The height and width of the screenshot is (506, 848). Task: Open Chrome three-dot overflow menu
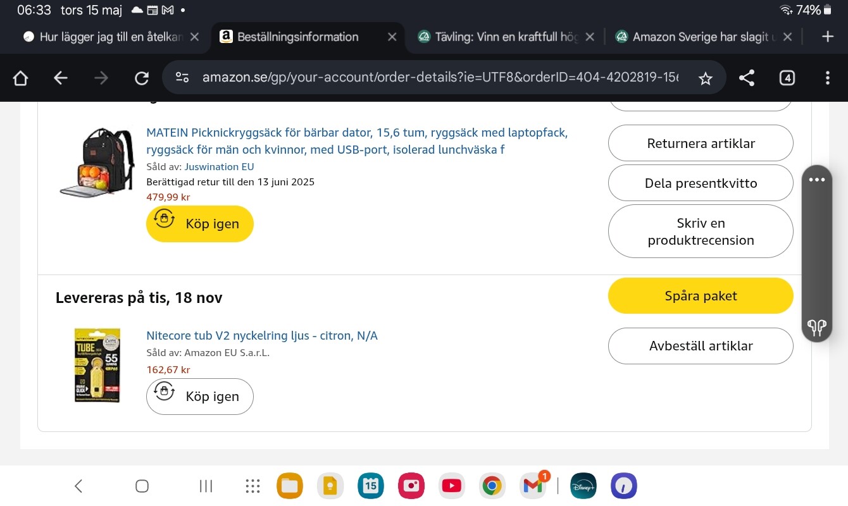point(827,78)
